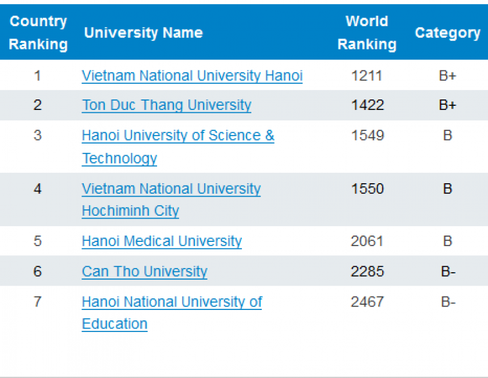Click the World Ranking column header

point(367,33)
